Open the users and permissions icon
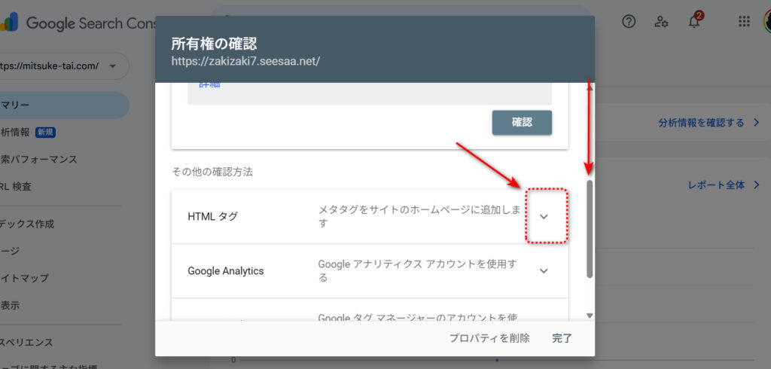The height and width of the screenshot is (369, 771). tap(661, 22)
